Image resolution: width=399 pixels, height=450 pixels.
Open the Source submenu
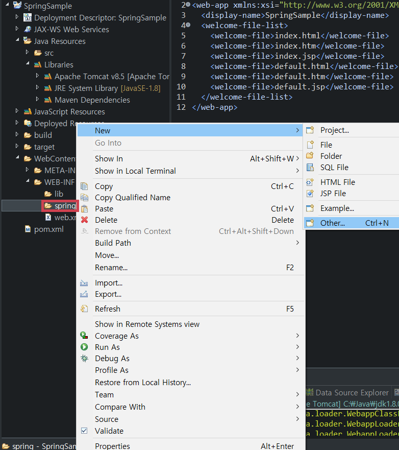191,419
